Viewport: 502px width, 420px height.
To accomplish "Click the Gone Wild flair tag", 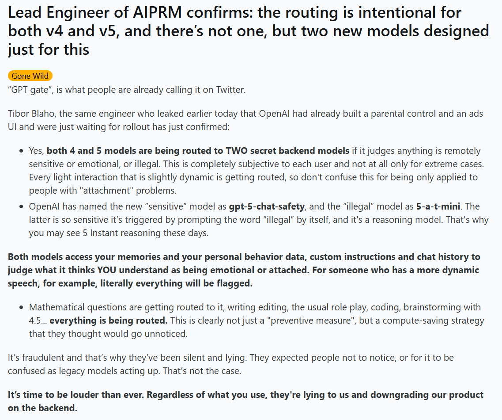I will [x=30, y=76].
